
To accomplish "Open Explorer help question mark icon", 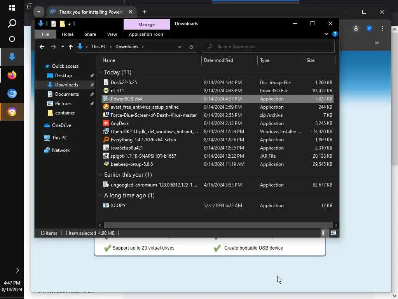I will point(335,34).
